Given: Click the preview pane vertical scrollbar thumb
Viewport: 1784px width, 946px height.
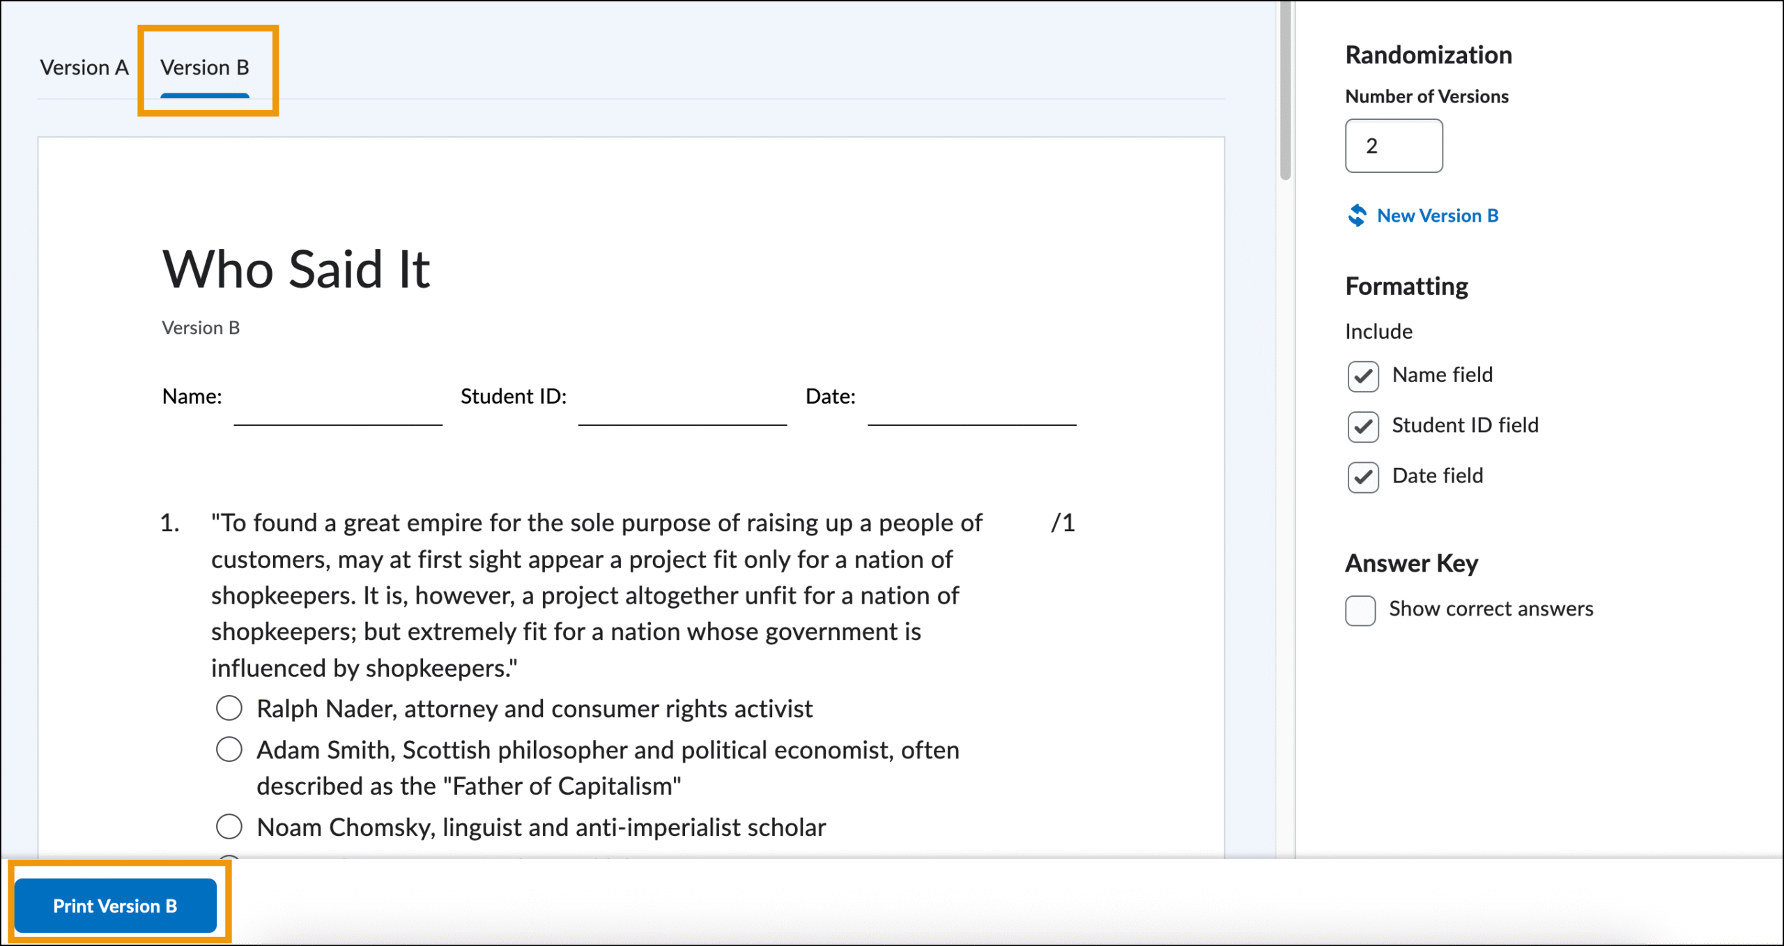Looking at the screenshot, I should 1285,91.
